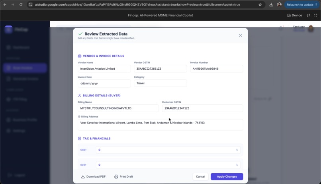
Task: Edit the Invoice Number field
Action: click(x=216, y=69)
